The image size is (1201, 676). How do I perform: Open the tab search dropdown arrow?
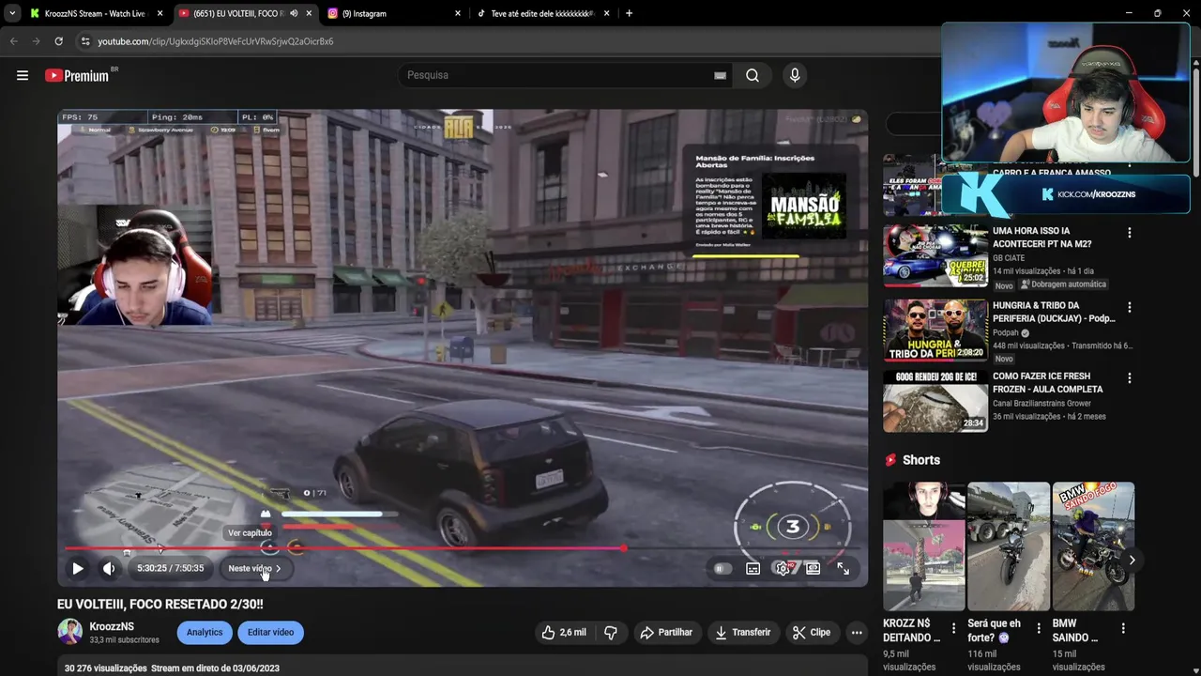(11, 13)
